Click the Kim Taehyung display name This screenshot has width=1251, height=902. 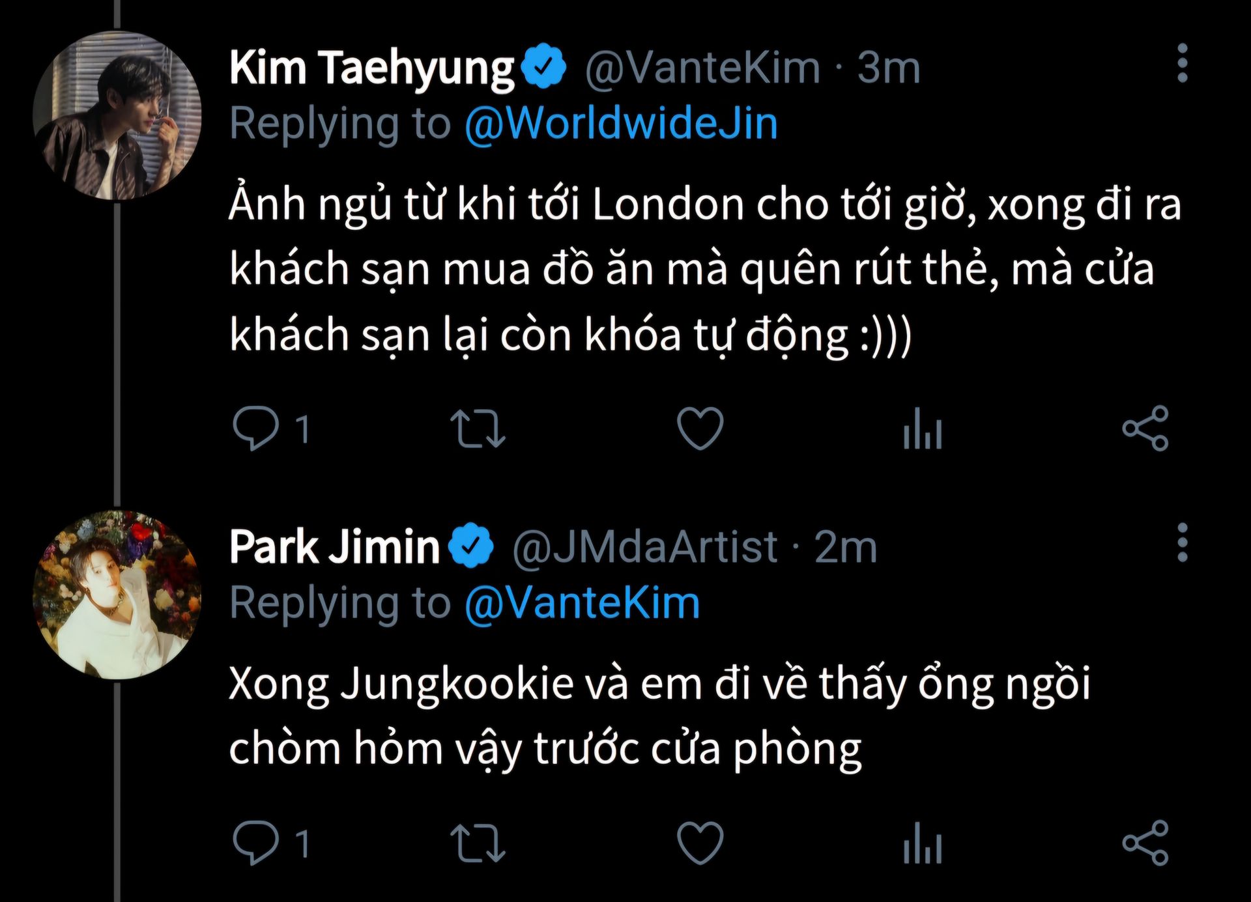point(371,68)
